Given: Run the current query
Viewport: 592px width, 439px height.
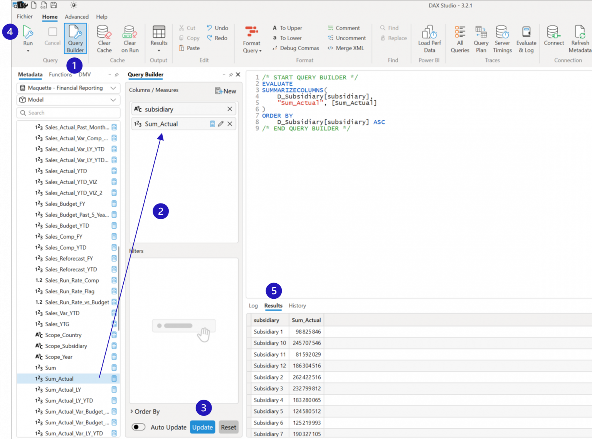Looking at the screenshot, I should [27, 35].
